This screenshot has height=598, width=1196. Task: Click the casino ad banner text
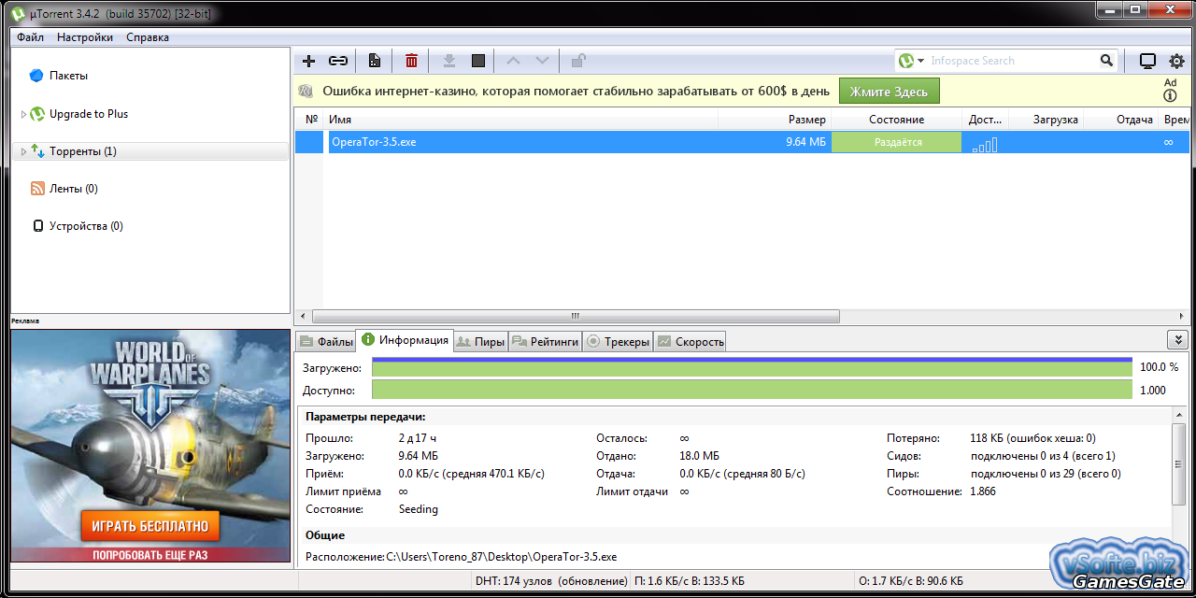[x=576, y=92]
